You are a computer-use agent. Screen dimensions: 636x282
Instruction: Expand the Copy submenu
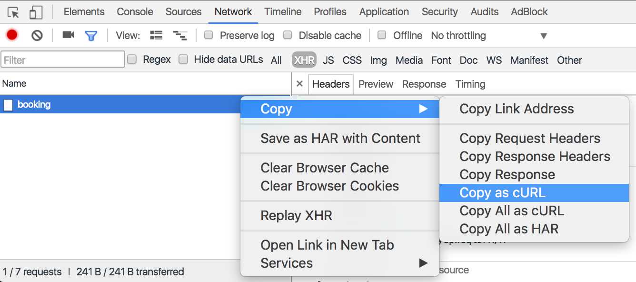[276, 109]
